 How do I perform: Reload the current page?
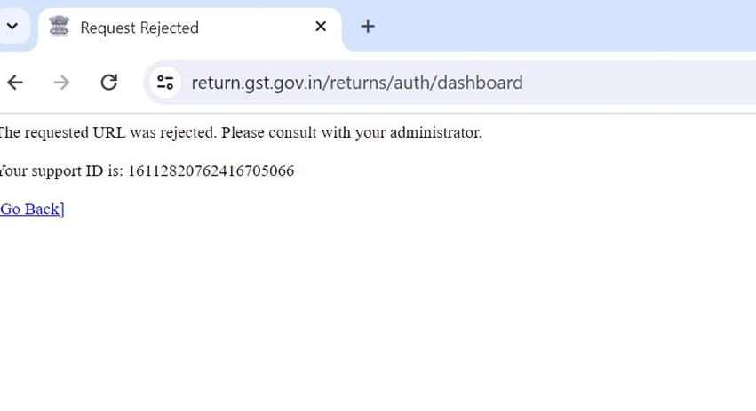[108, 83]
